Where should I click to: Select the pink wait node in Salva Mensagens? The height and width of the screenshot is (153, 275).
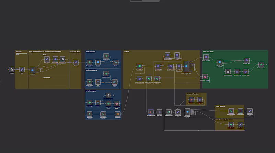point(117,104)
